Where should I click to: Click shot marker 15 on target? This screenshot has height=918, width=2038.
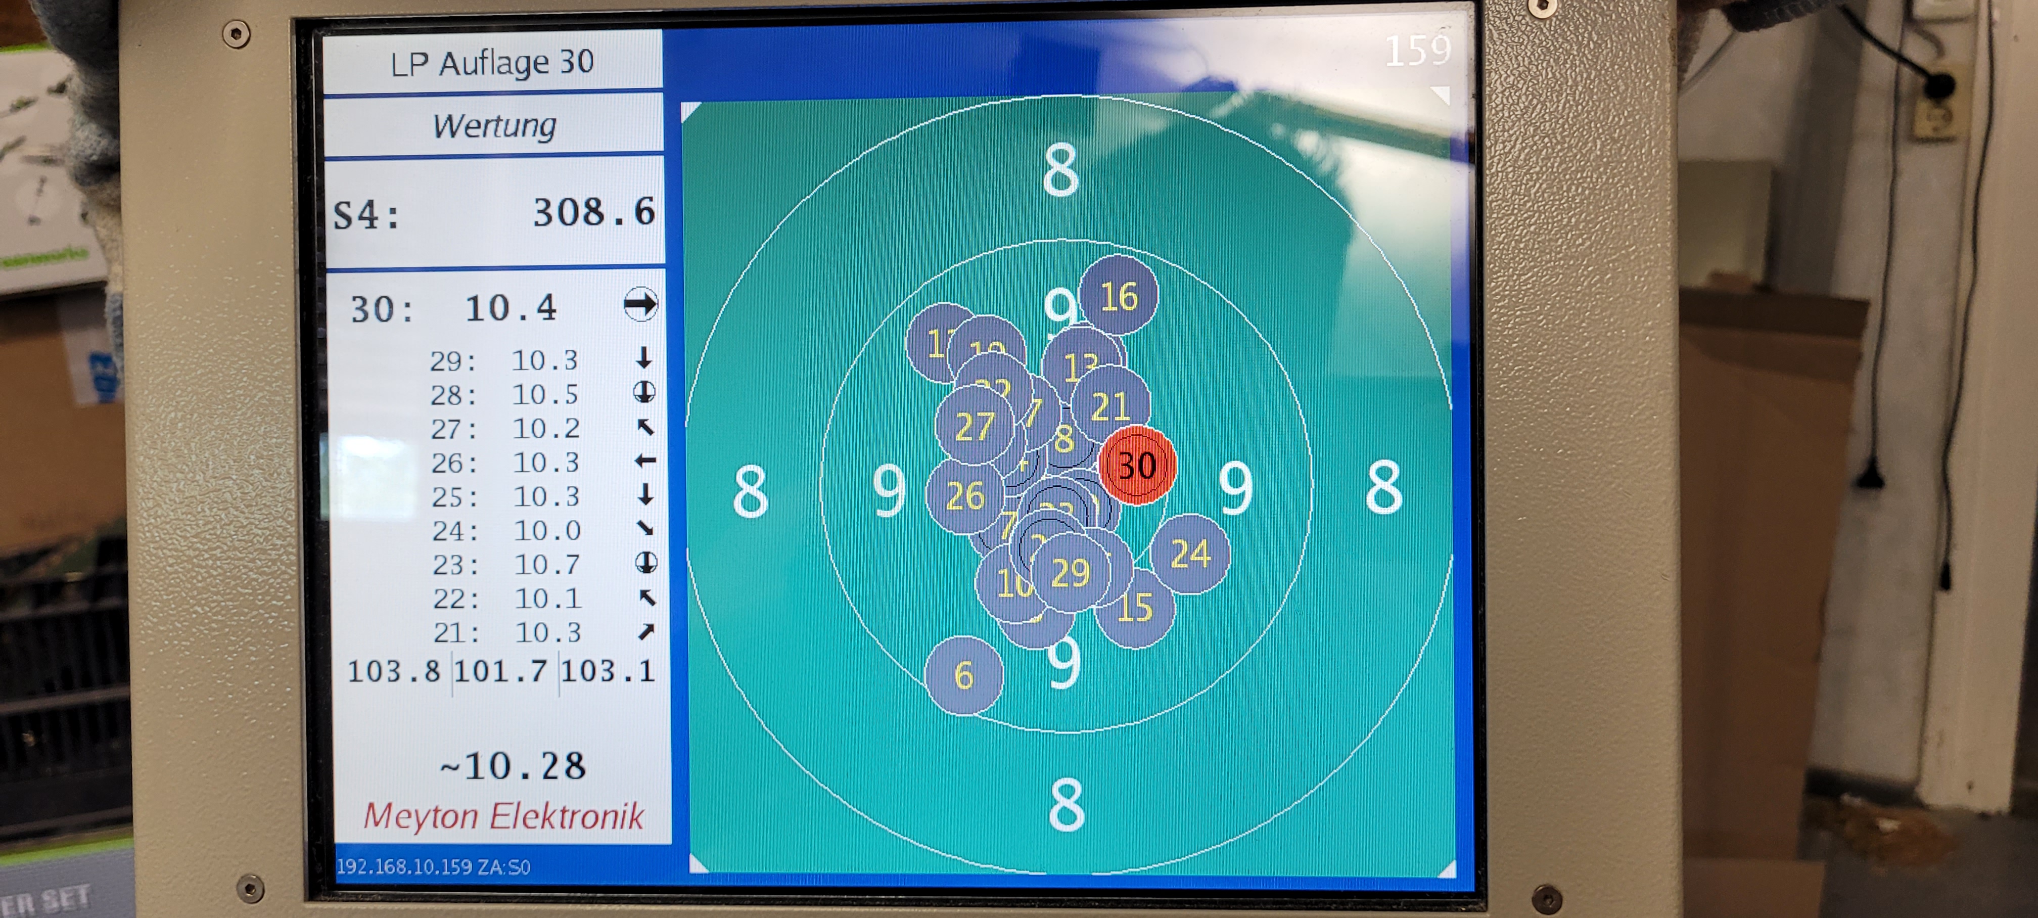tap(1135, 607)
